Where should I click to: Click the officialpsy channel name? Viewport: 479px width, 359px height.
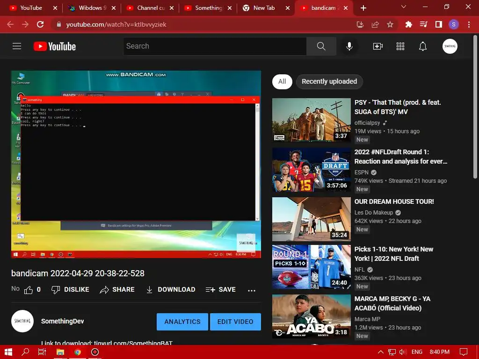(x=367, y=123)
